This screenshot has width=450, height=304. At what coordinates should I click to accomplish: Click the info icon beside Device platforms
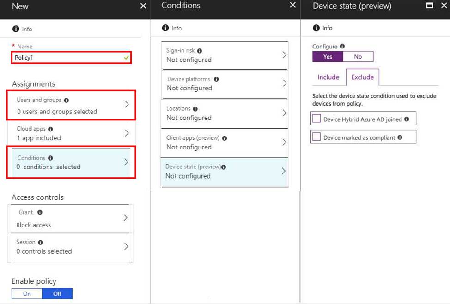point(216,79)
